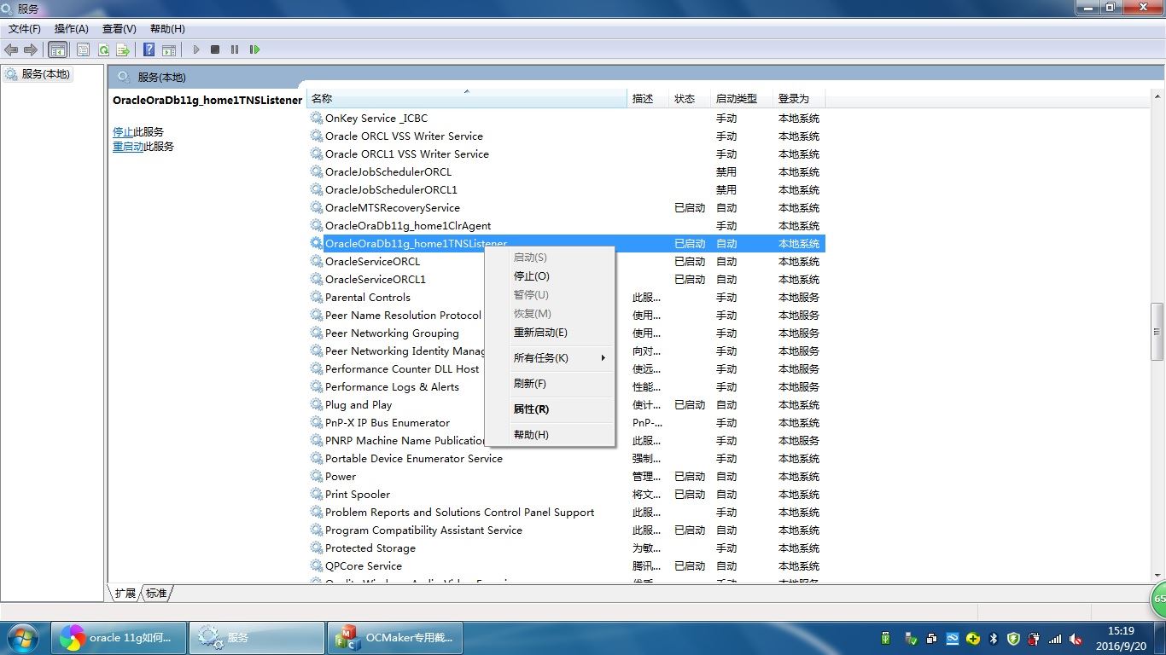Switch to OCMaker taskbar window
The height and width of the screenshot is (655, 1166).
click(x=395, y=637)
